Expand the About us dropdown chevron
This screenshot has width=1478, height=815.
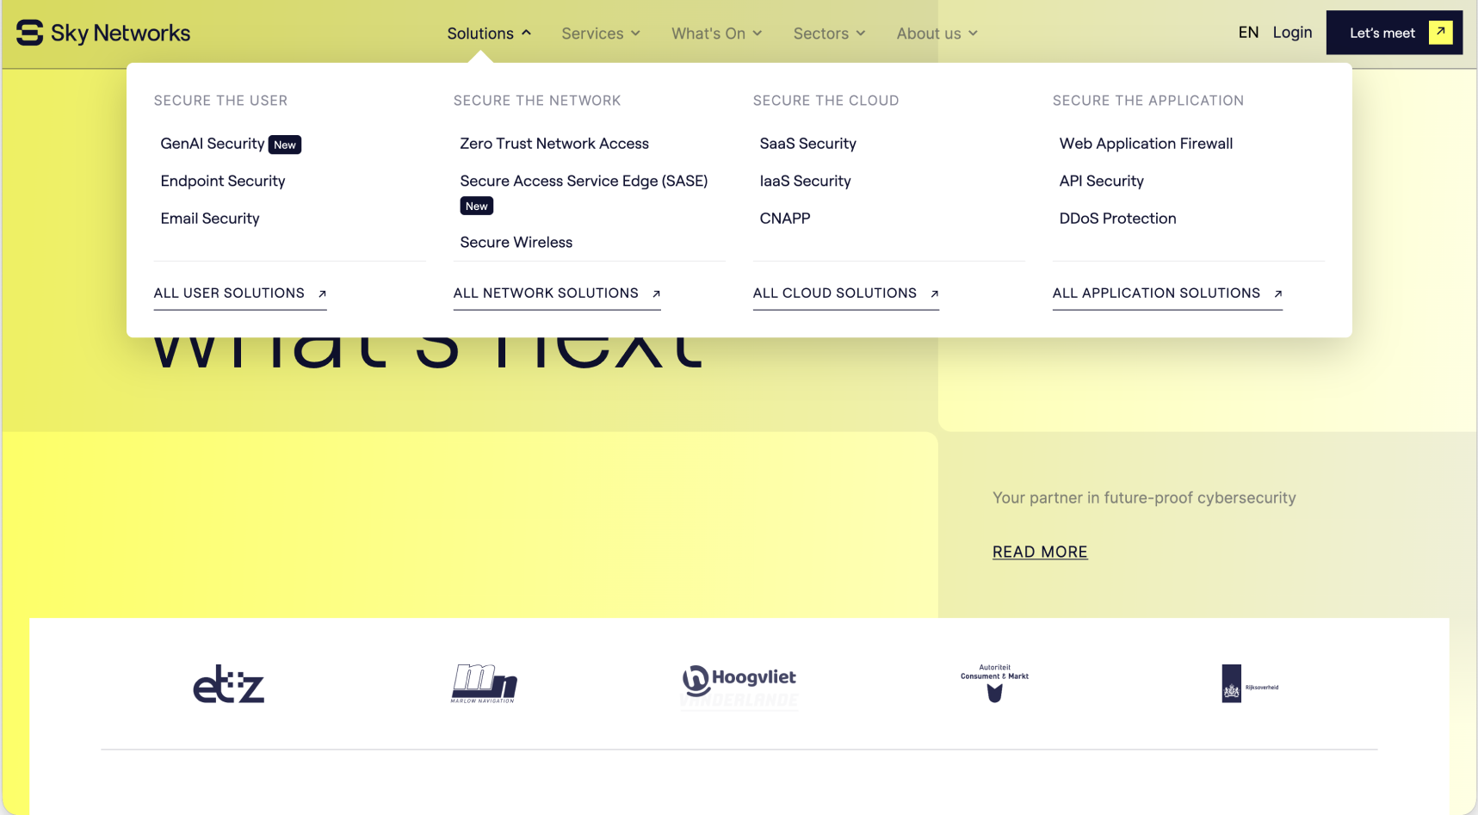[973, 34]
